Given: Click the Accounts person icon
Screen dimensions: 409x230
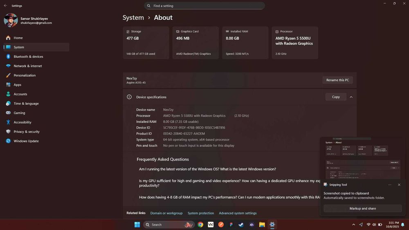Looking at the screenshot, I should point(8,94).
